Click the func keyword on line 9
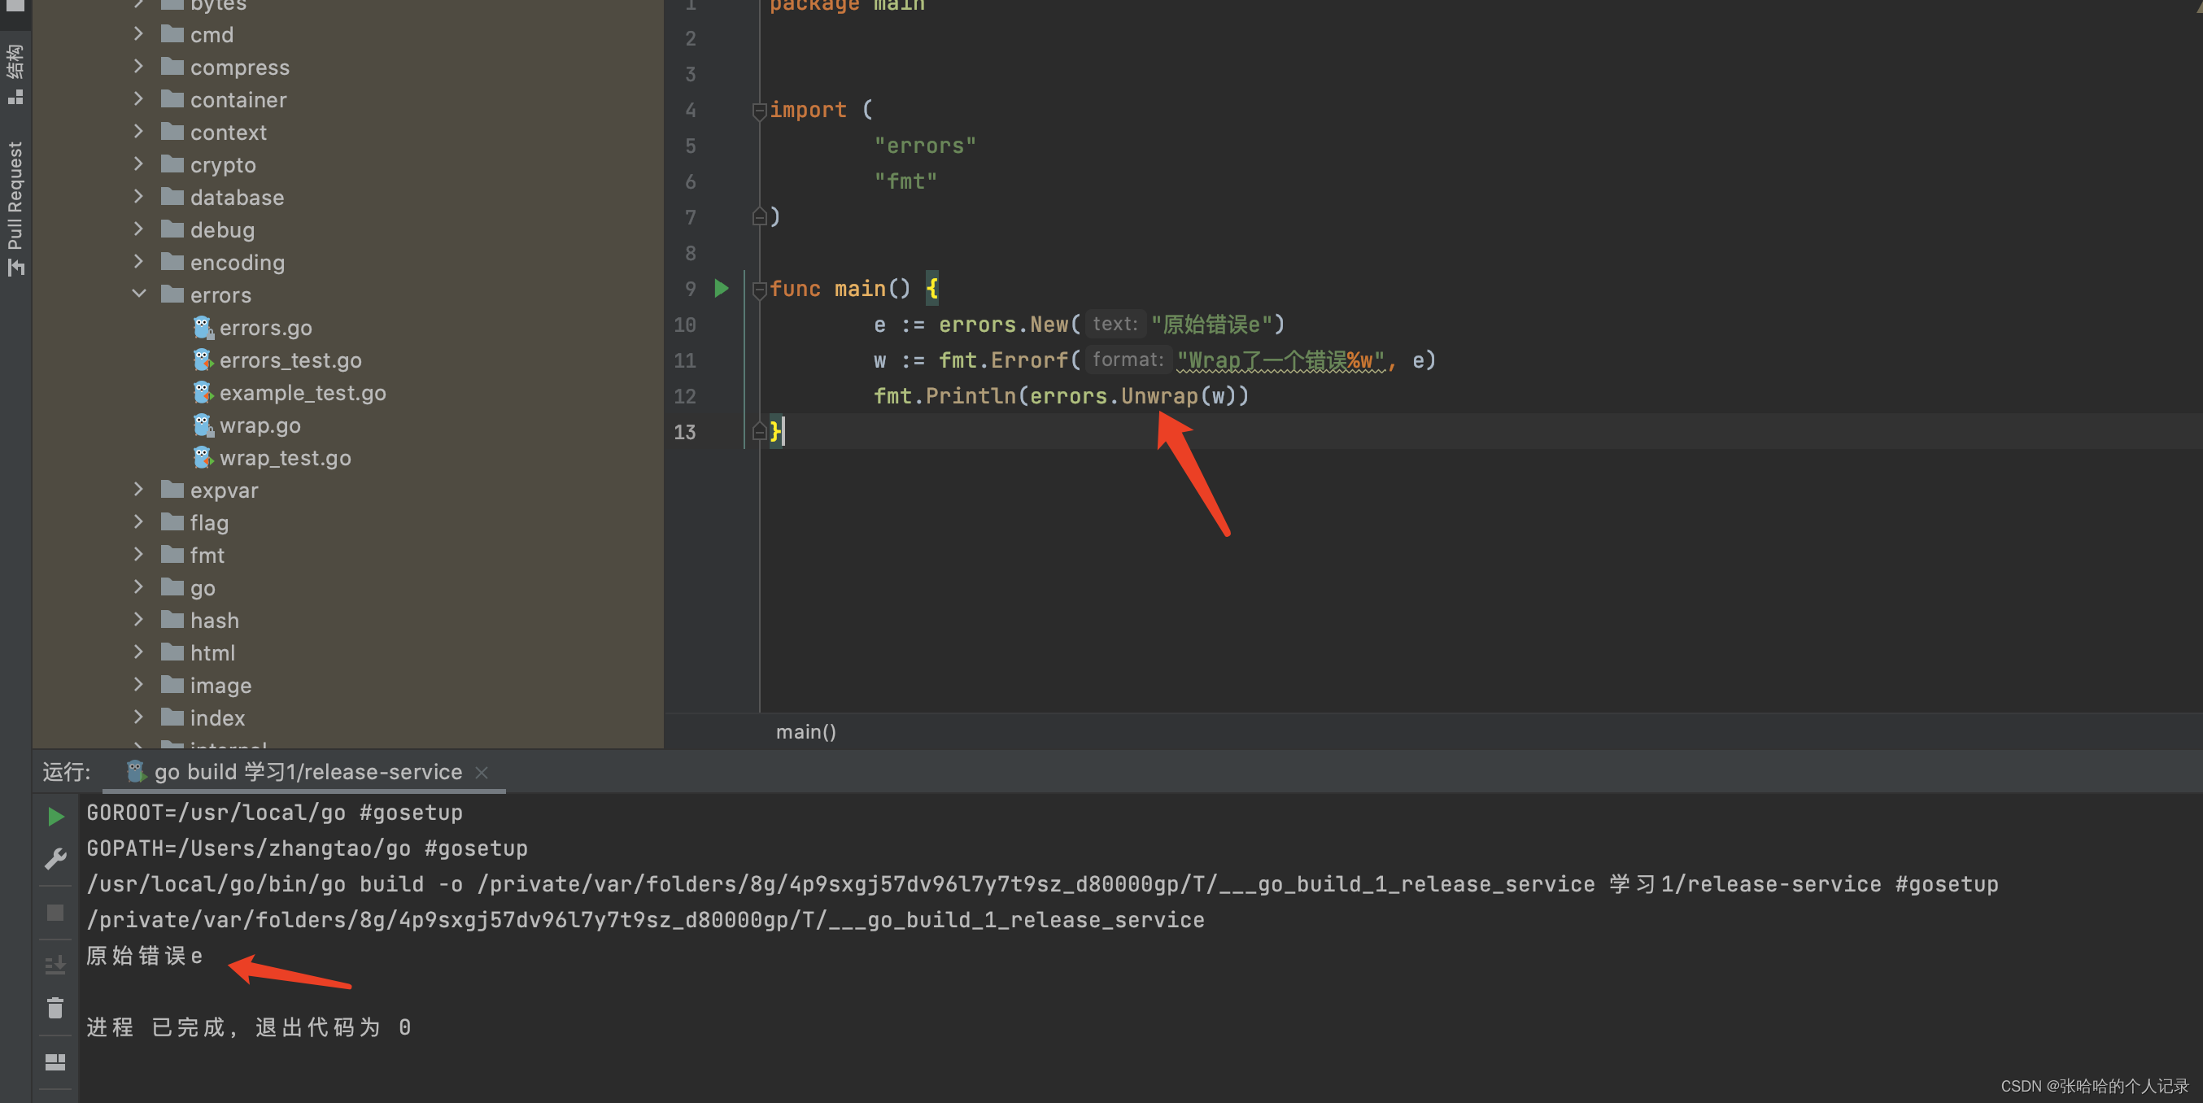2203x1103 pixels. pyautogui.click(x=795, y=289)
